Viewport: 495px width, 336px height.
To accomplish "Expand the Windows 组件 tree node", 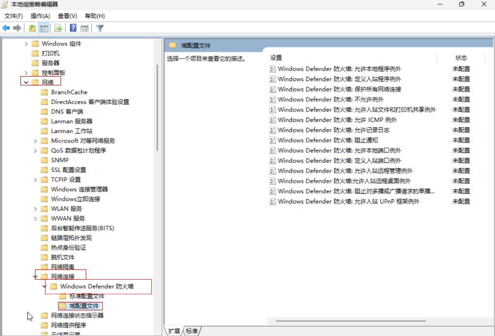I will point(26,44).
